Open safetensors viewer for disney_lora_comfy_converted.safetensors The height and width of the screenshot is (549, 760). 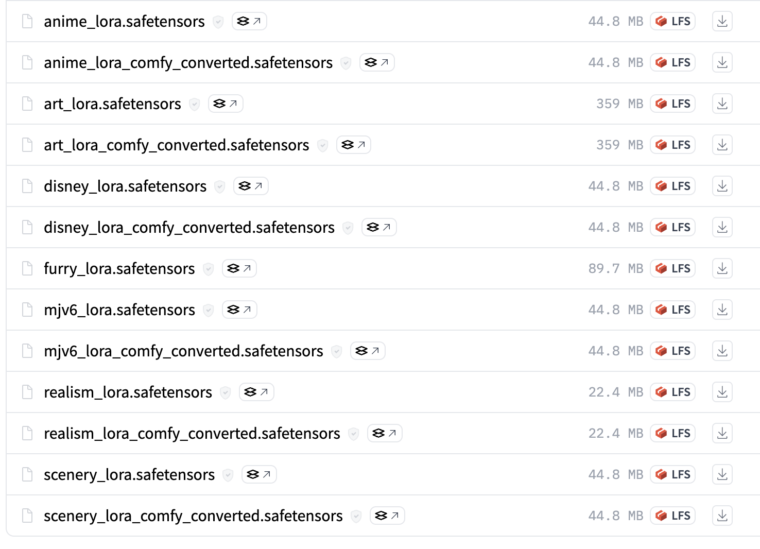point(379,227)
